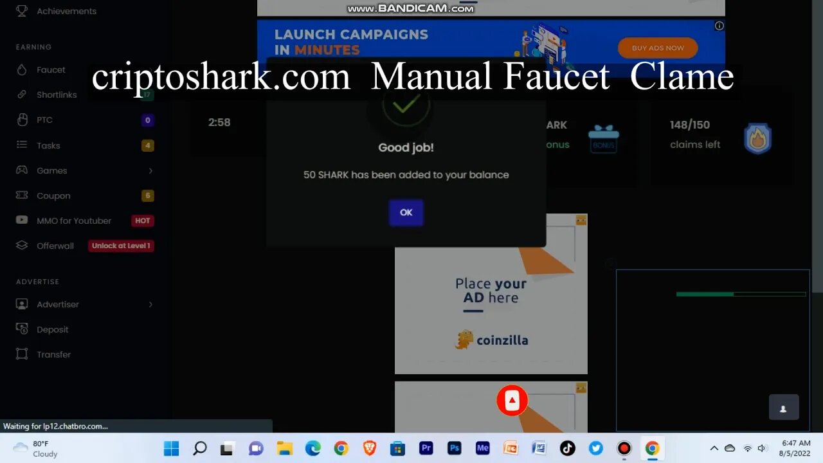Click the volume speaker tray icon
823x463 pixels.
(x=762, y=448)
